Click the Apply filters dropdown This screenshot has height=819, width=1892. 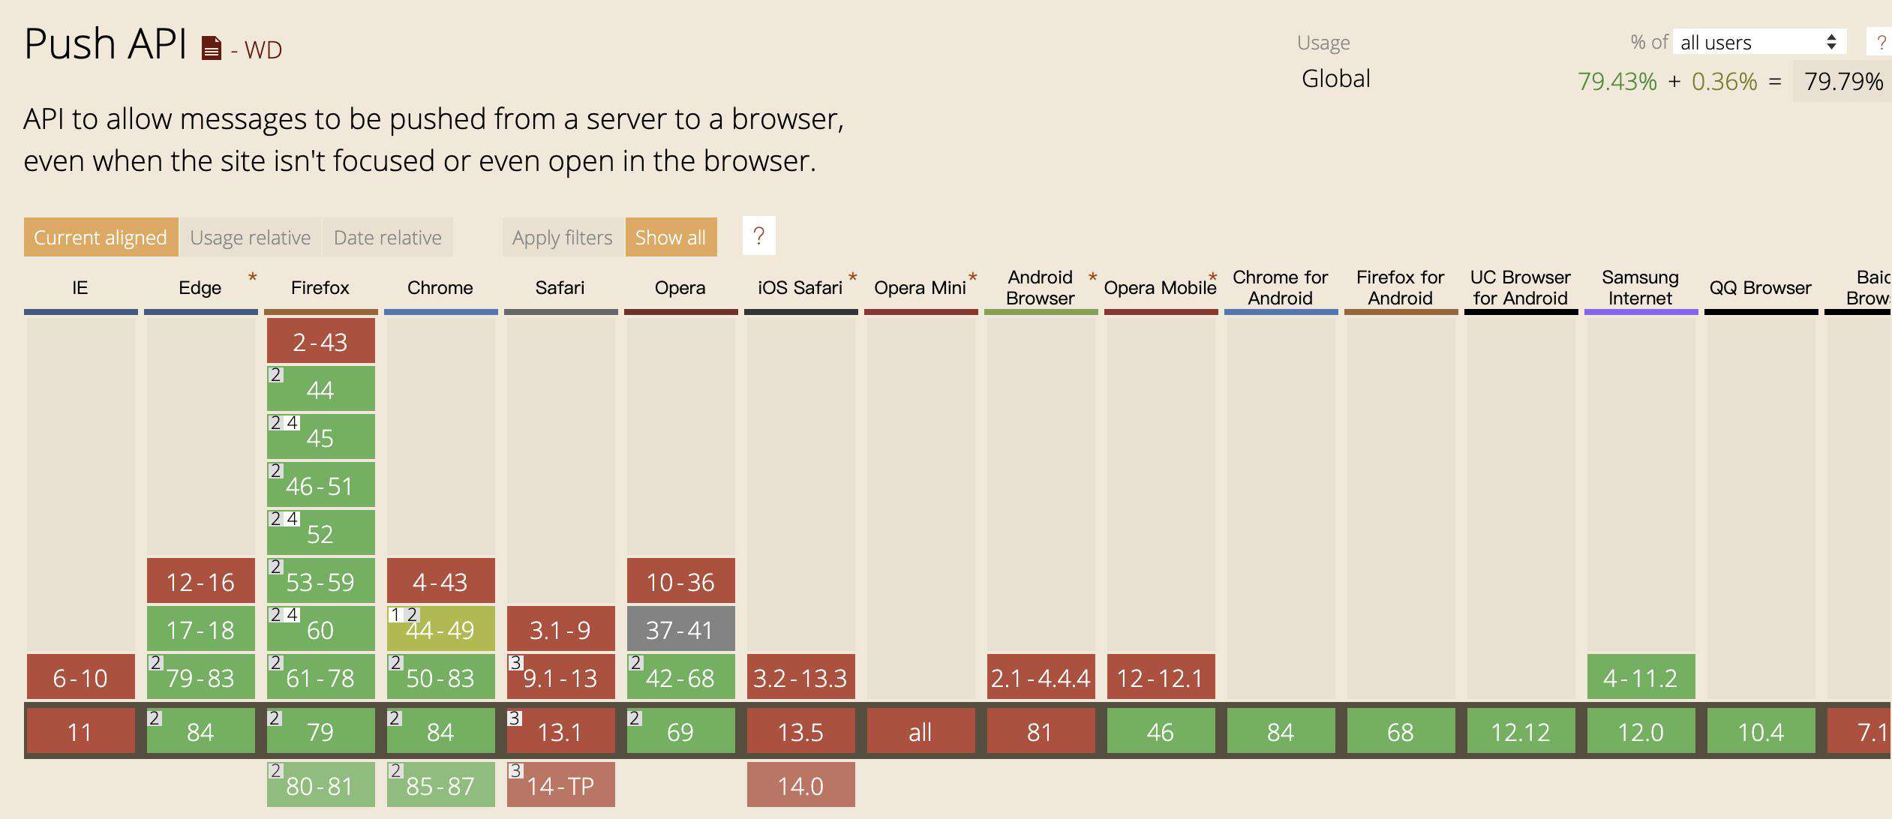560,236
